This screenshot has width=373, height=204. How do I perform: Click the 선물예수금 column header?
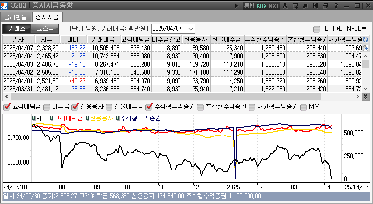tap(227, 39)
